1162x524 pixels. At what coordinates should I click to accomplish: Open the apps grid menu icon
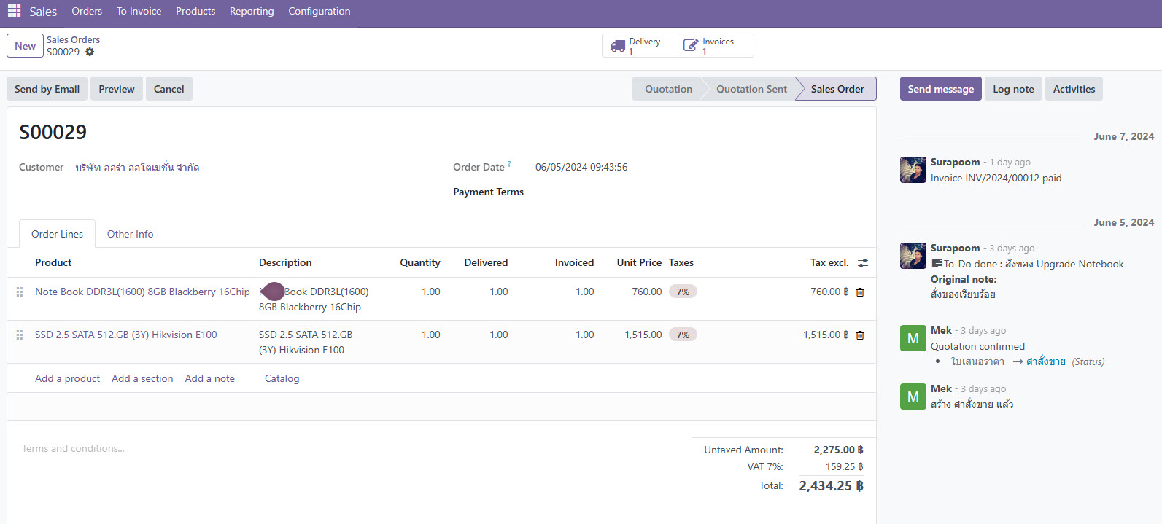point(14,11)
